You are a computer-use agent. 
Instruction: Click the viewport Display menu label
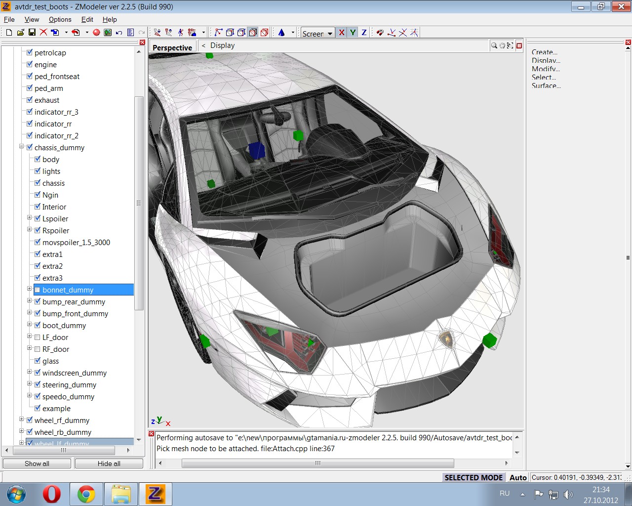coord(223,45)
